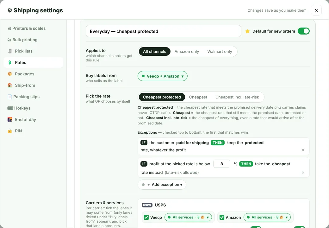329x228 pixels.
Task: Open the PIN settings section
Action: (x=33, y=131)
